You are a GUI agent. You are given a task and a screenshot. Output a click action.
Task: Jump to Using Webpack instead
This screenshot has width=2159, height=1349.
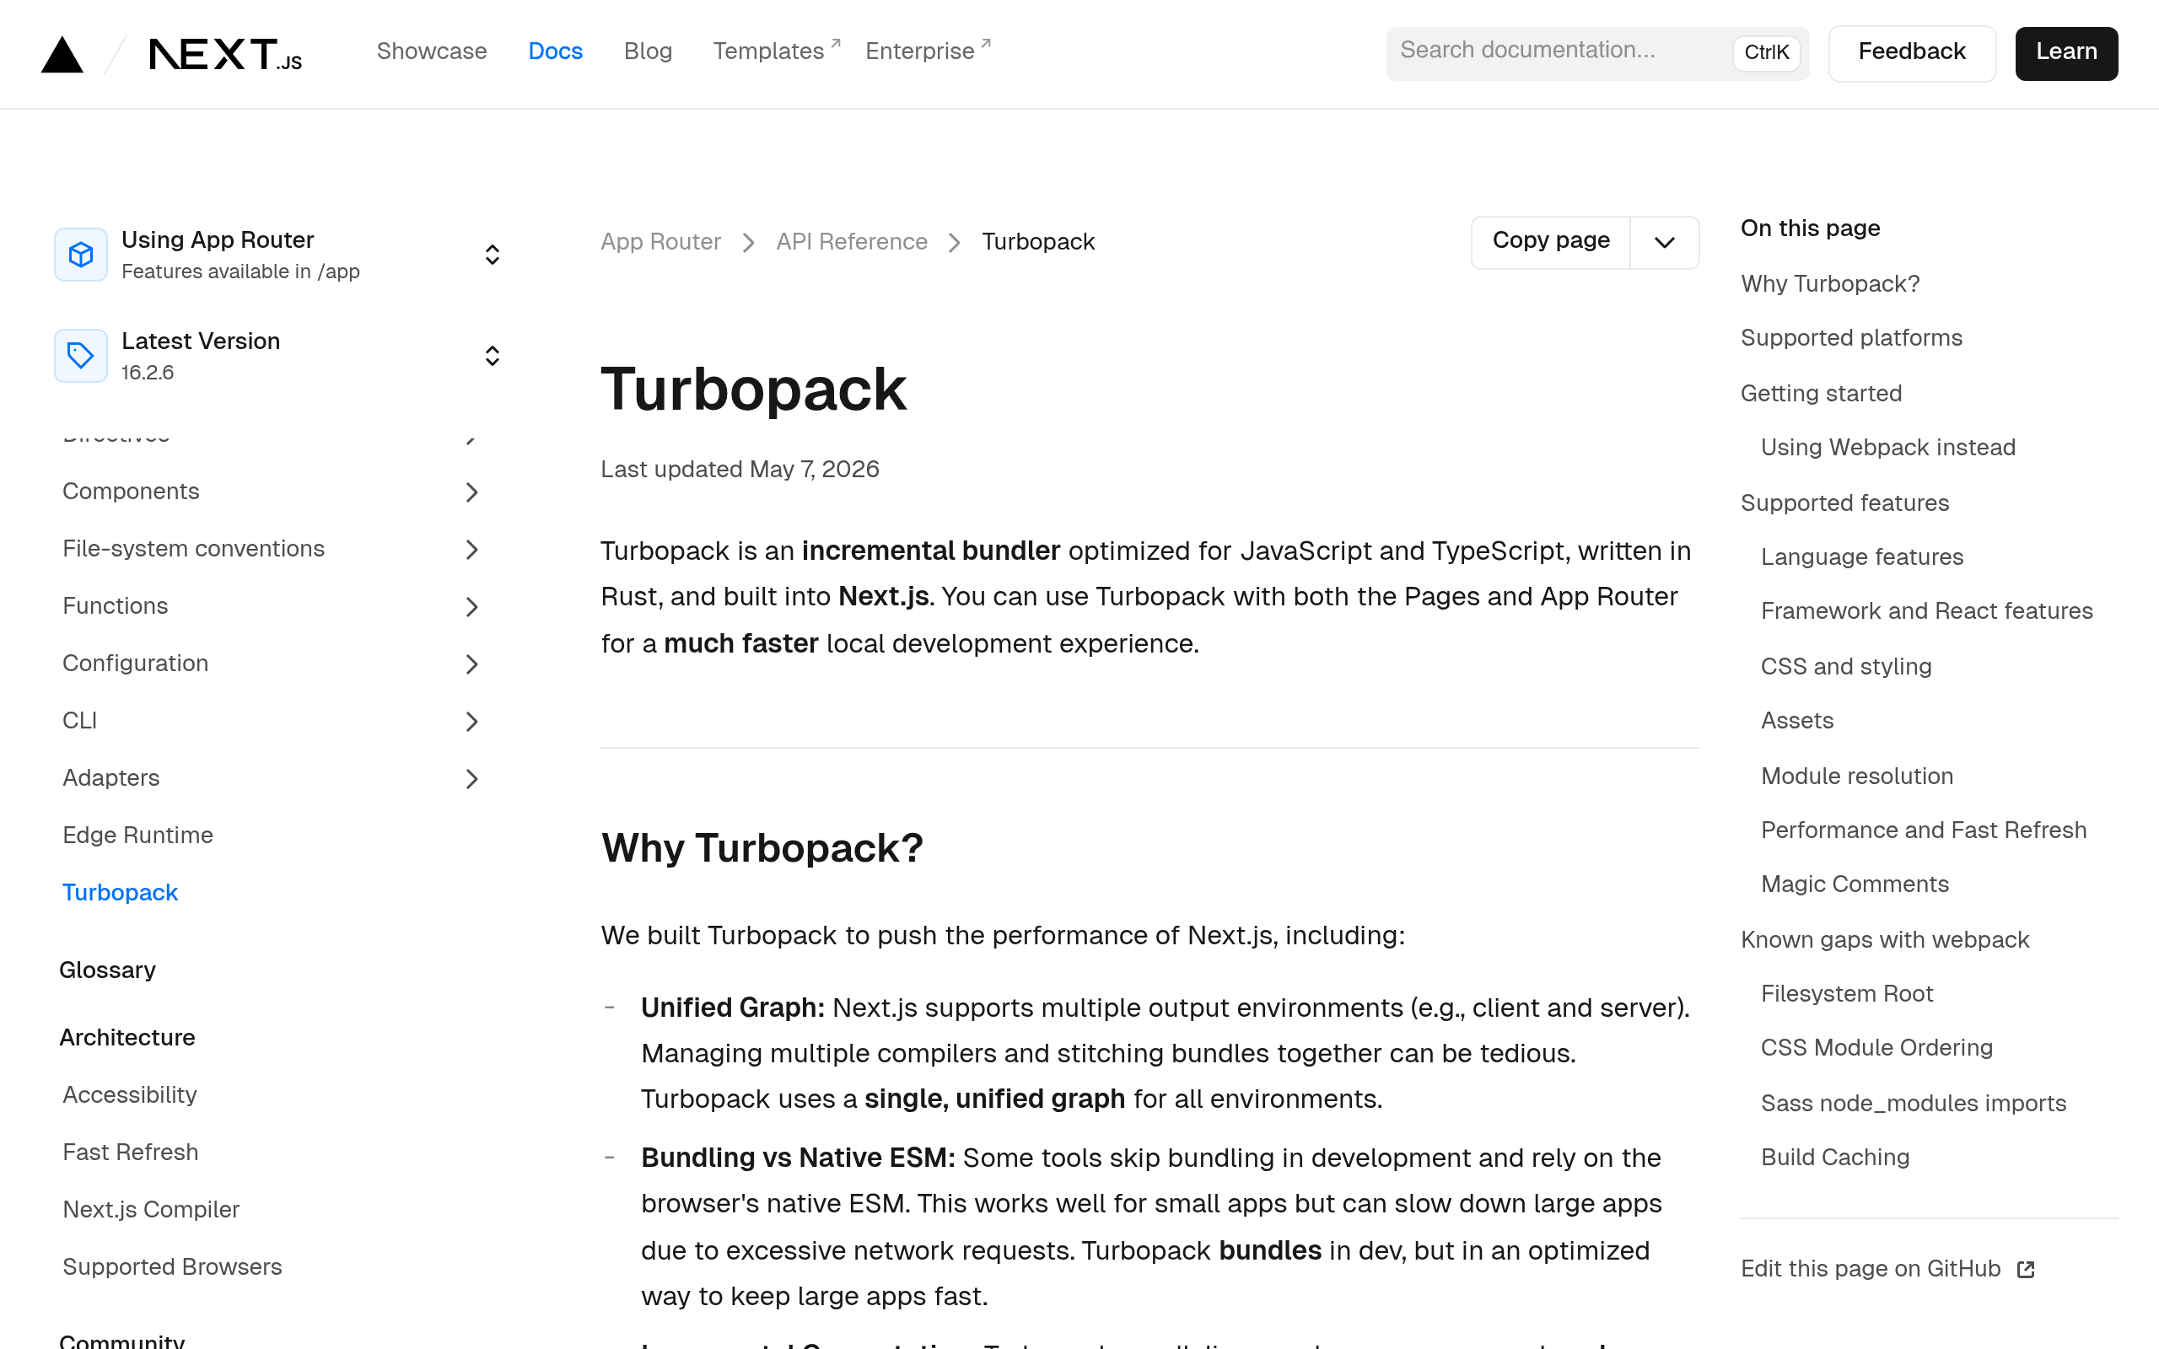1887,447
